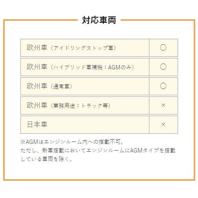
Task: Click the 欧州車 (アイドリングストップ車) cell
Action: [85, 48]
